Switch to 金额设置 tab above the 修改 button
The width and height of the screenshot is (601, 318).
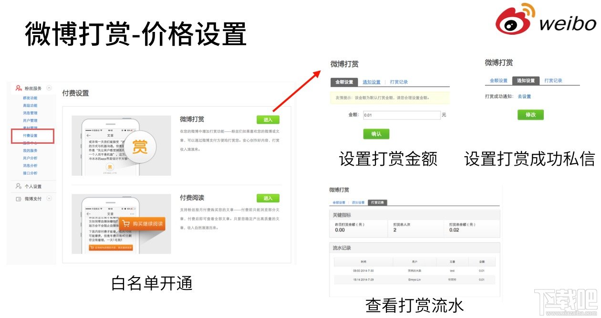coord(498,81)
